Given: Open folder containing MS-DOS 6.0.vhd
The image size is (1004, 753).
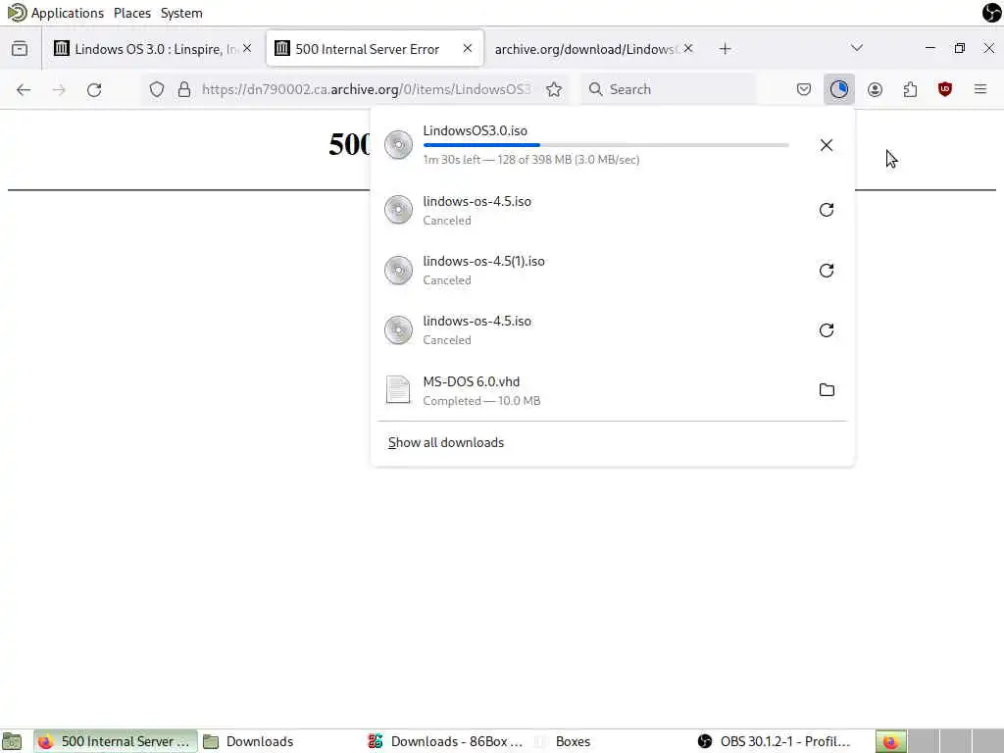Looking at the screenshot, I should pos(826,390).
